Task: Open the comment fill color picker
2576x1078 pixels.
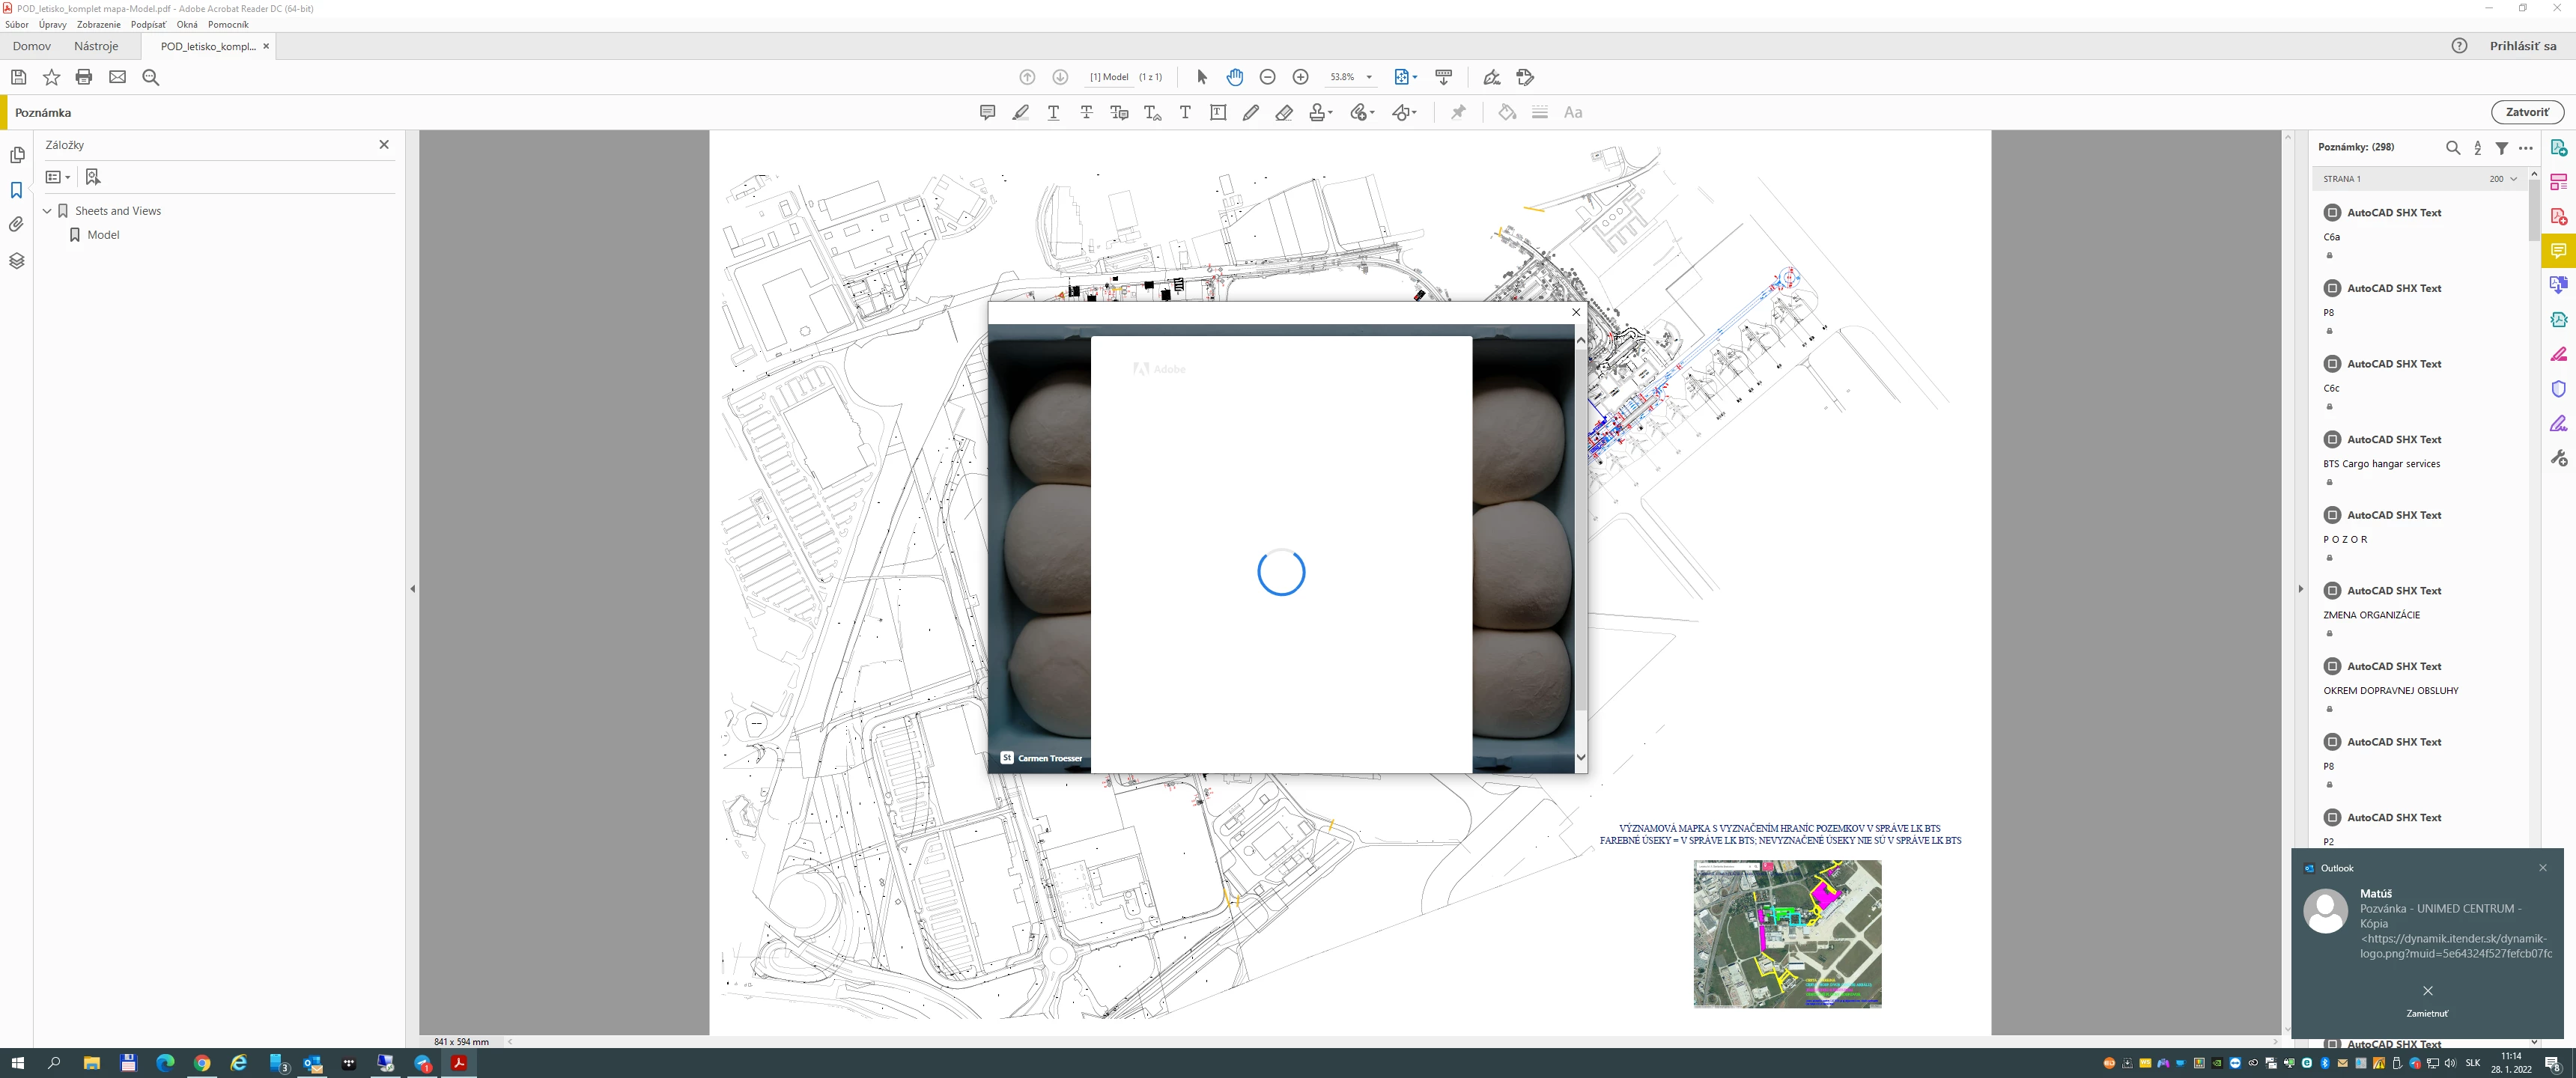Action: click(x=1507, y=112)
